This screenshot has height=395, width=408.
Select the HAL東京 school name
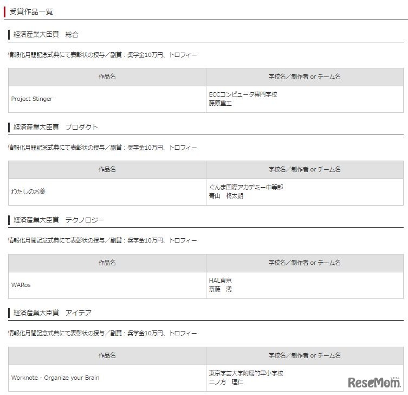221,281
